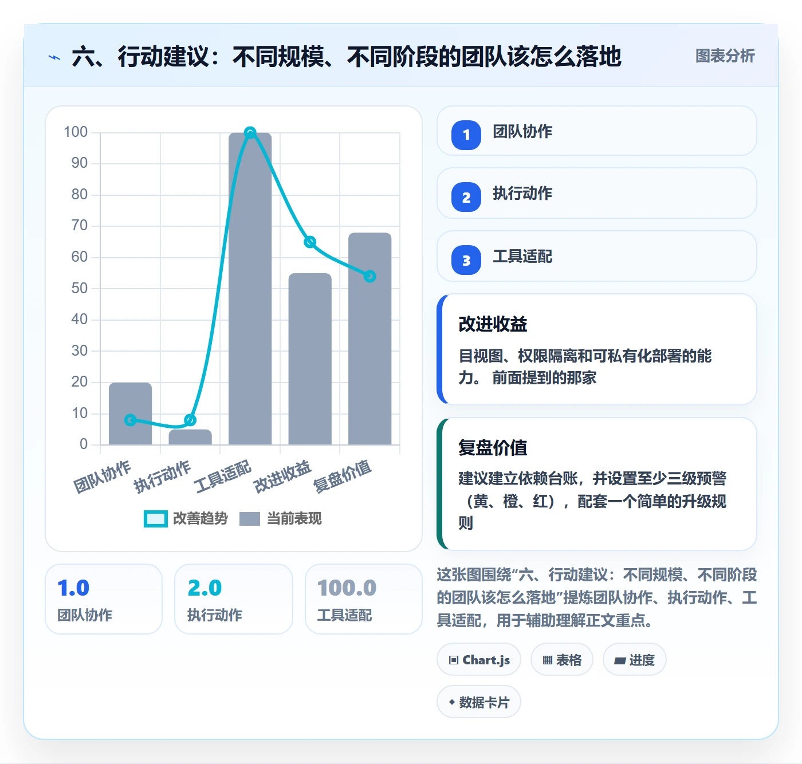Click the 数据卡片 chip's diamond icon
This screenshot has height=764, width=802.
point(451,702)
